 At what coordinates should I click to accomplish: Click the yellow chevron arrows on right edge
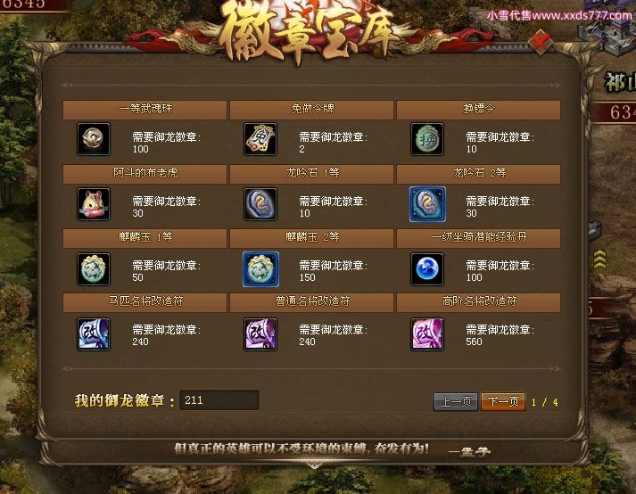[x=600, y=259]
